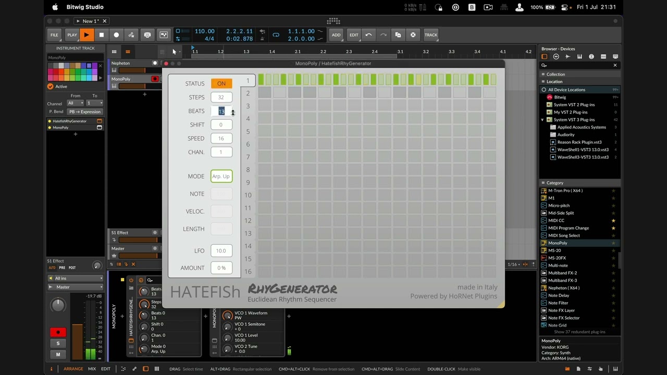Select Nepheton ( X64 ) in device list
The width and height of the screenshot is (667, 375).
(x=564, y=287)
